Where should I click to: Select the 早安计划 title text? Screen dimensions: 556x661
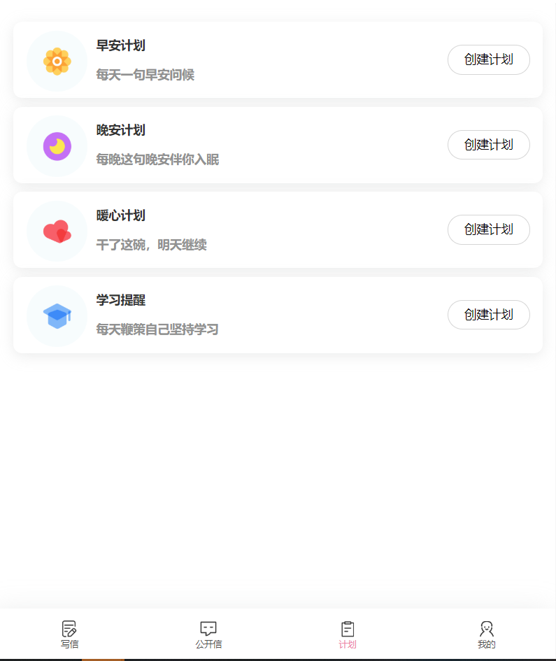(121, 45)
